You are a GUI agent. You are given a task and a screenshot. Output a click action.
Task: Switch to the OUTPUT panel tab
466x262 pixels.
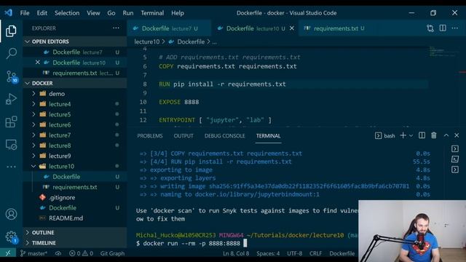pyautogui.click(x=183, y=136)
